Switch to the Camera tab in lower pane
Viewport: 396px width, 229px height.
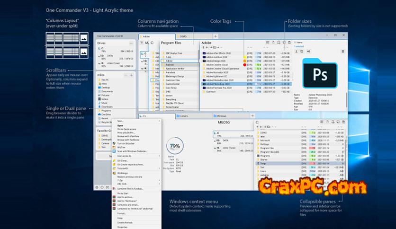tap(182, 116)
